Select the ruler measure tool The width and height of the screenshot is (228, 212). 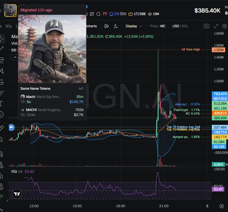pos(1,128)
